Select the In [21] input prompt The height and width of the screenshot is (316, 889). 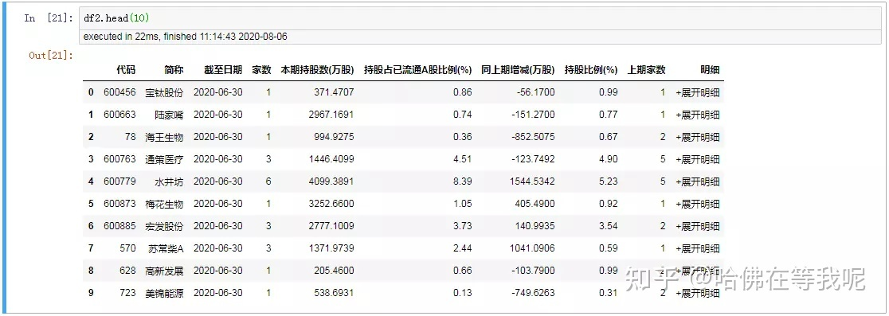click(48, 18)
